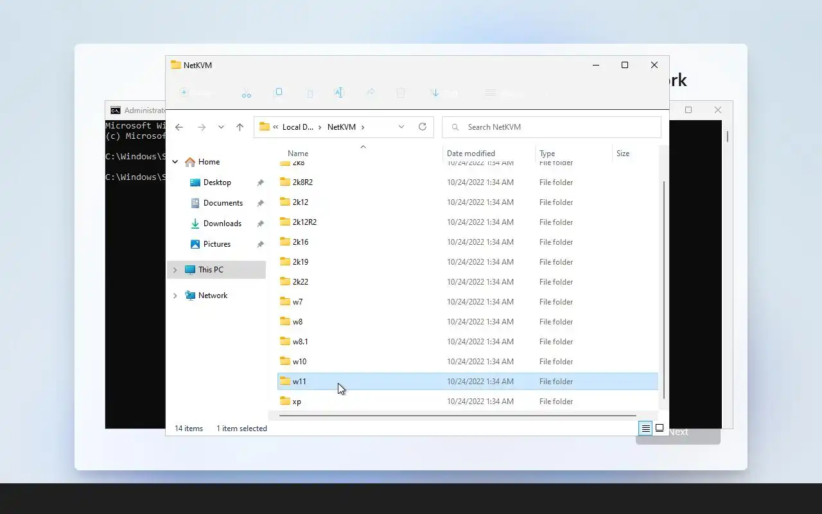Select Network in navigation pane

click(213, 296)
